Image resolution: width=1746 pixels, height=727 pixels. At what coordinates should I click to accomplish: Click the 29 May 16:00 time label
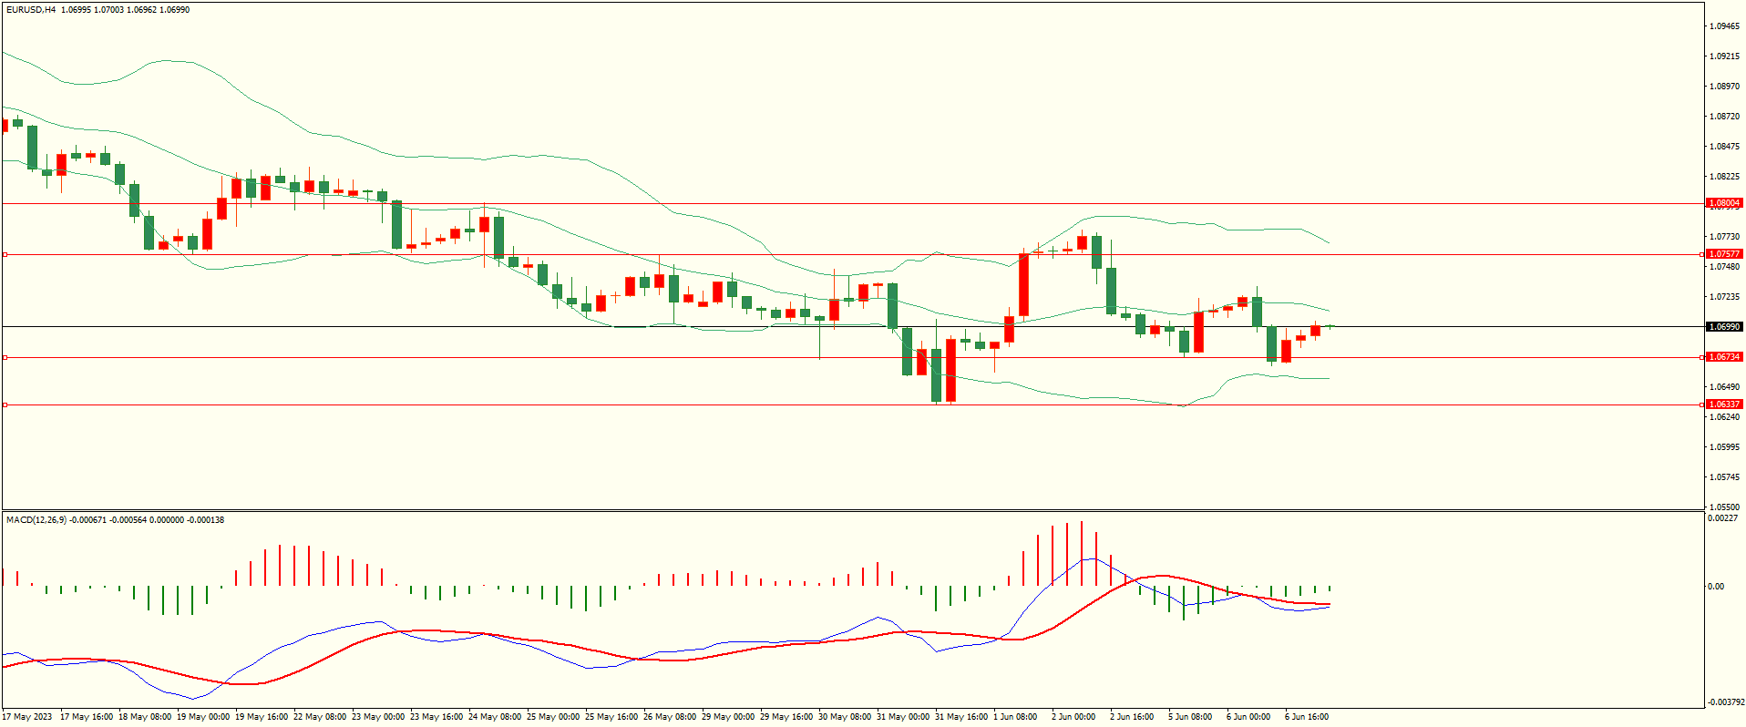tap(786, 717)
